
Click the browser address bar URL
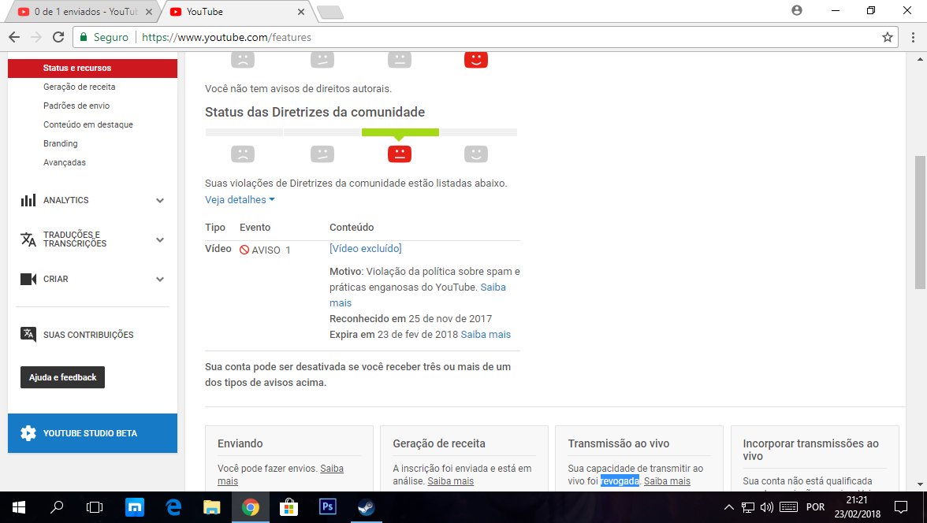tap(226, 37)
